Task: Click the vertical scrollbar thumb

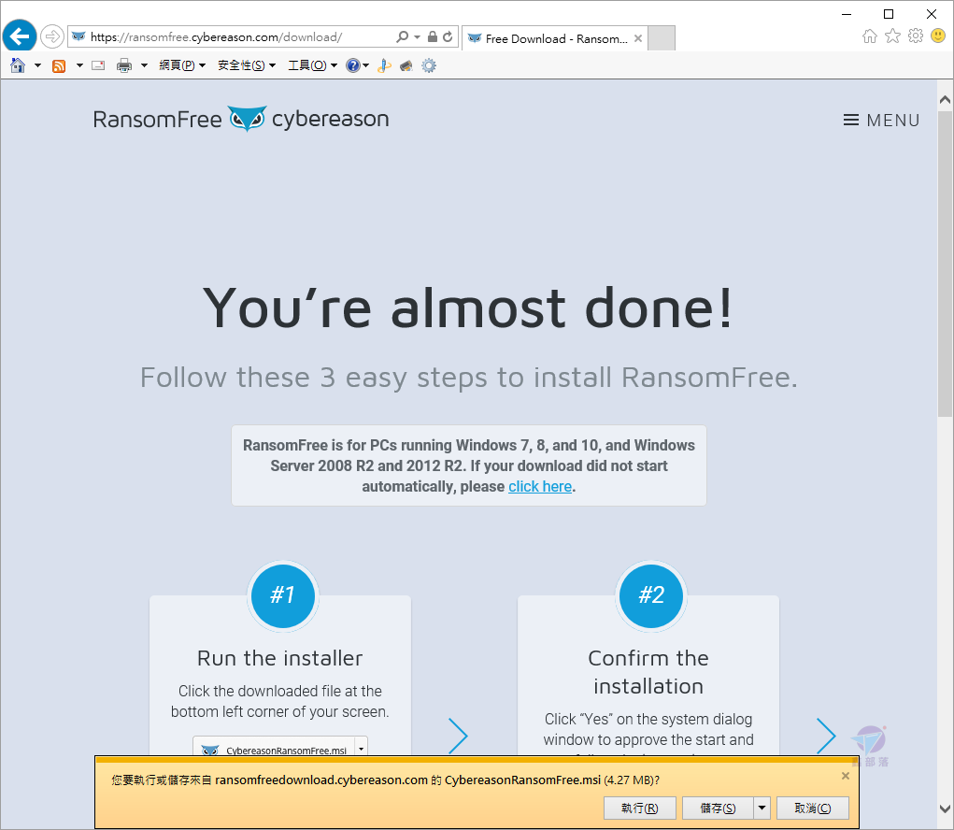Action: coord(945,263)
